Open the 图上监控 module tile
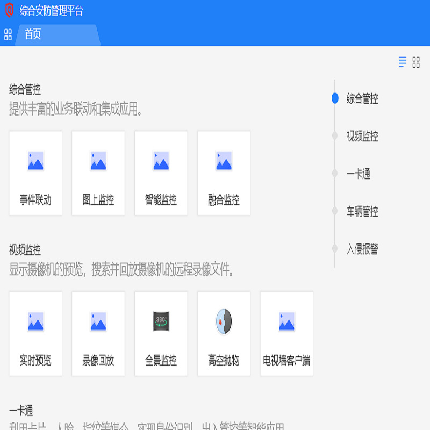Screen dimensions: 430x430 pos(98,173)
